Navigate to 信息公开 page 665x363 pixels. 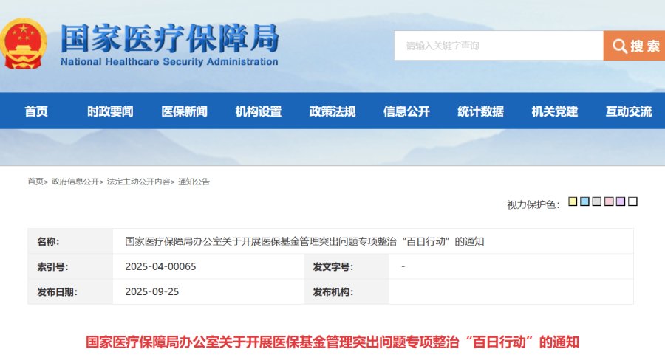[406, 111]
